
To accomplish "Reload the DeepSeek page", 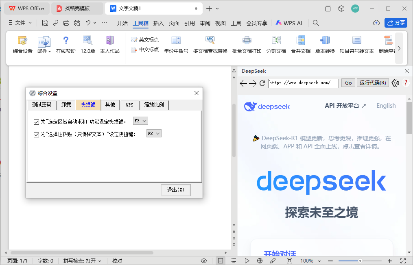I will 262,83.
